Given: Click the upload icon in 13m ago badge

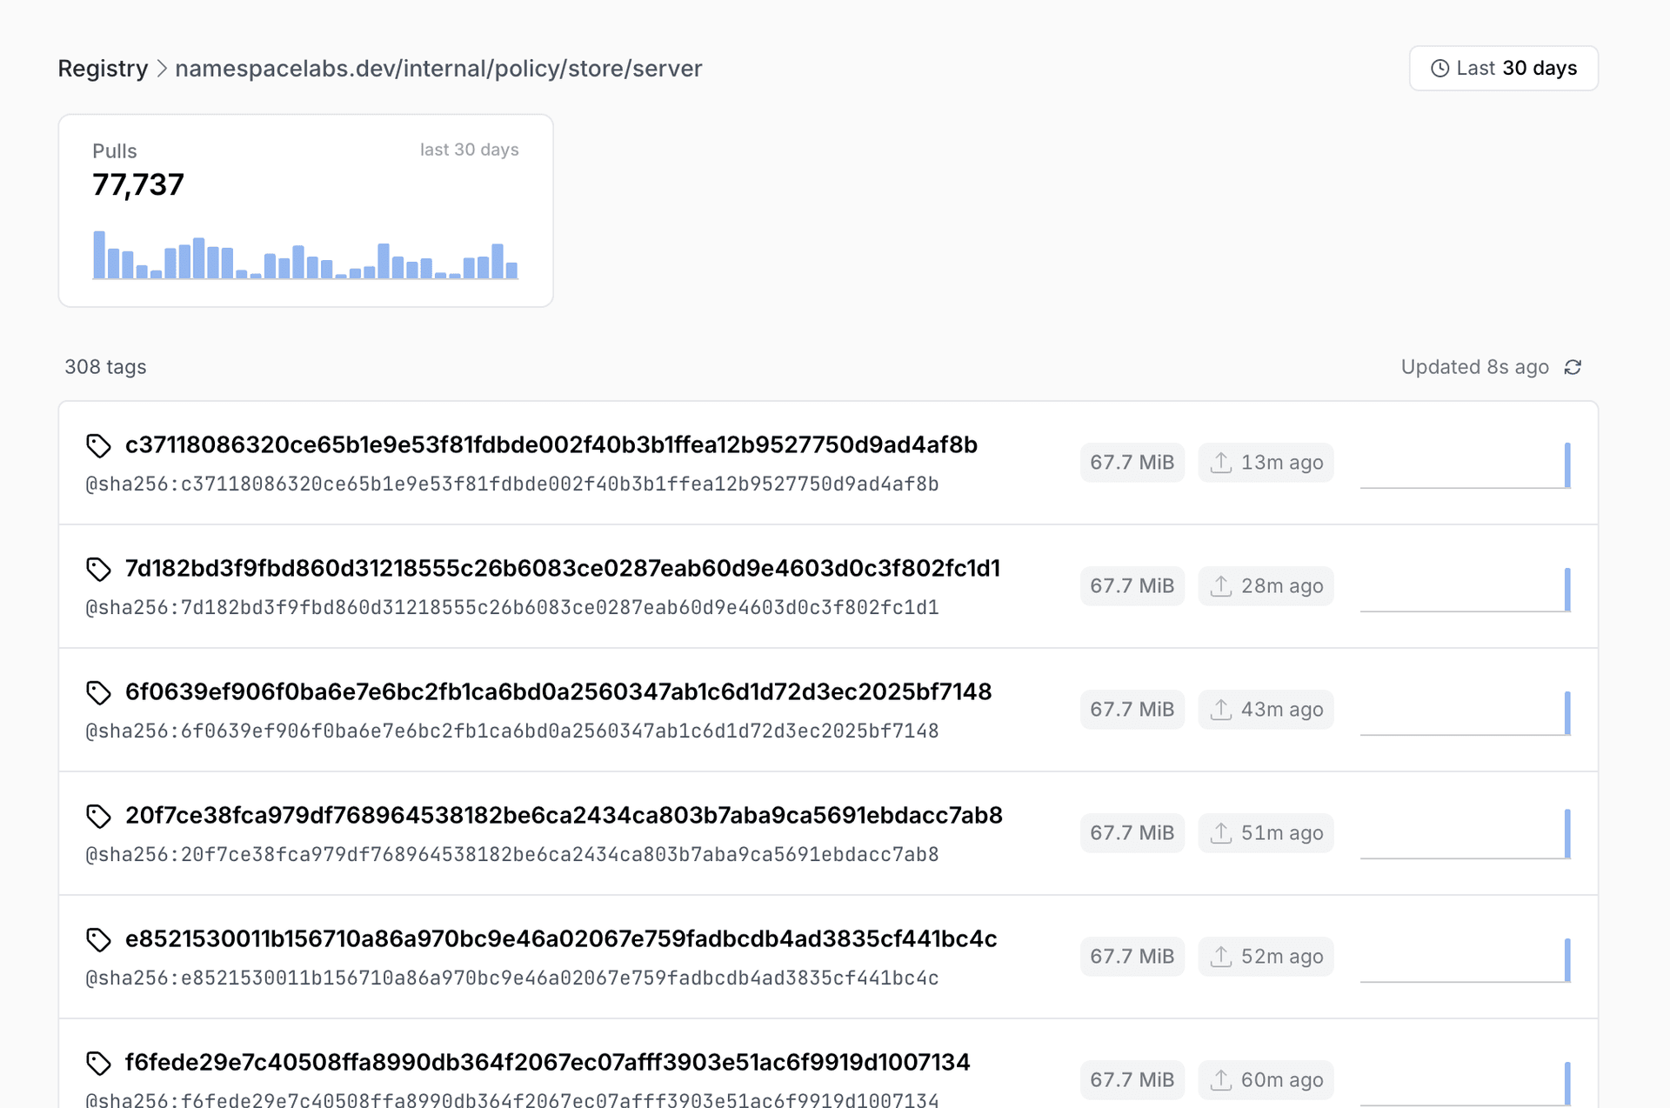Looking at the screenshot, I should (1221, 463).
